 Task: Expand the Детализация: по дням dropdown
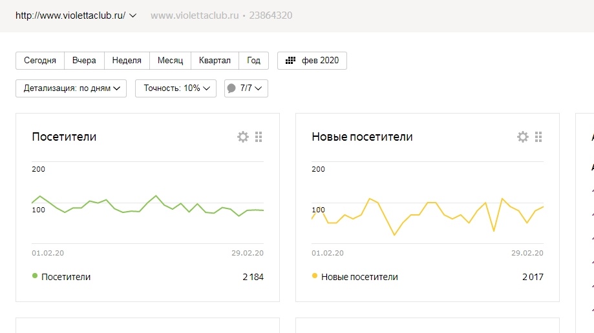pyautogui.click(x=71, y=88)
